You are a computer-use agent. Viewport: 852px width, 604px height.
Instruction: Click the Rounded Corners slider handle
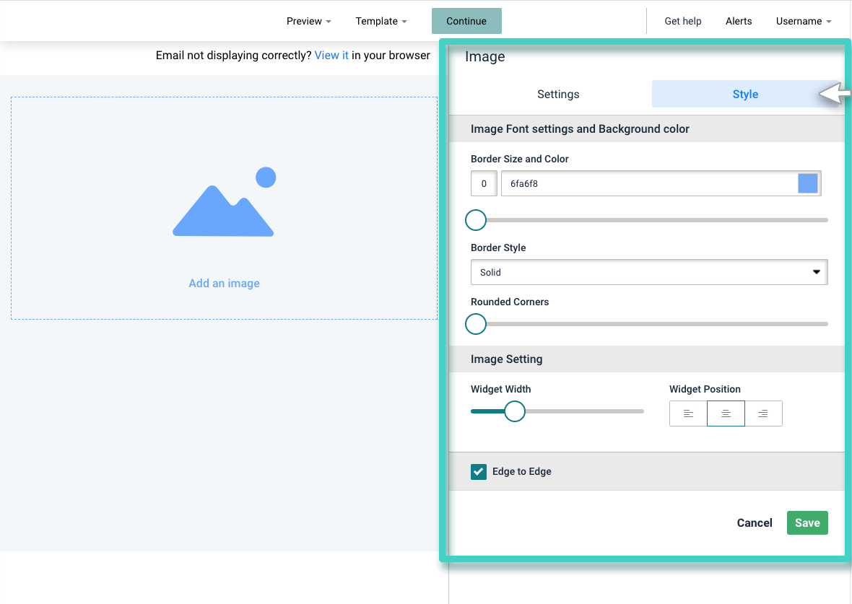tap(475, 324)
